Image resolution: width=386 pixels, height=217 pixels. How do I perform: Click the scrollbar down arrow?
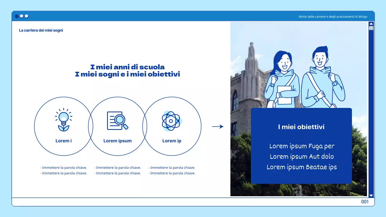point(371,195)
